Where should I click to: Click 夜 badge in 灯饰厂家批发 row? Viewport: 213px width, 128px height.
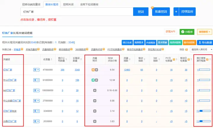click(x=95, y=111)
